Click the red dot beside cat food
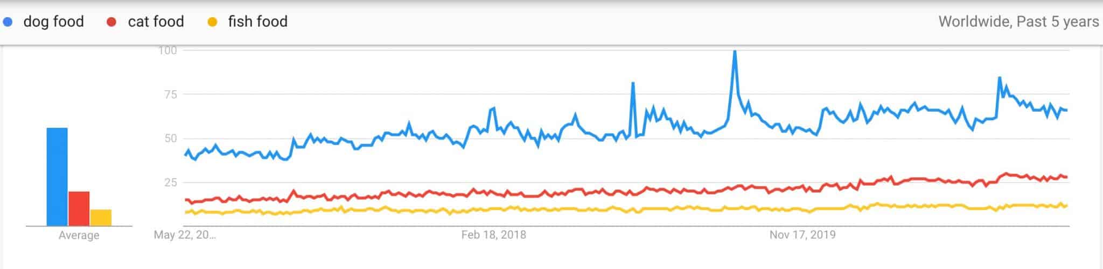This screenshot has width=1103, height=269. point(112,22)
